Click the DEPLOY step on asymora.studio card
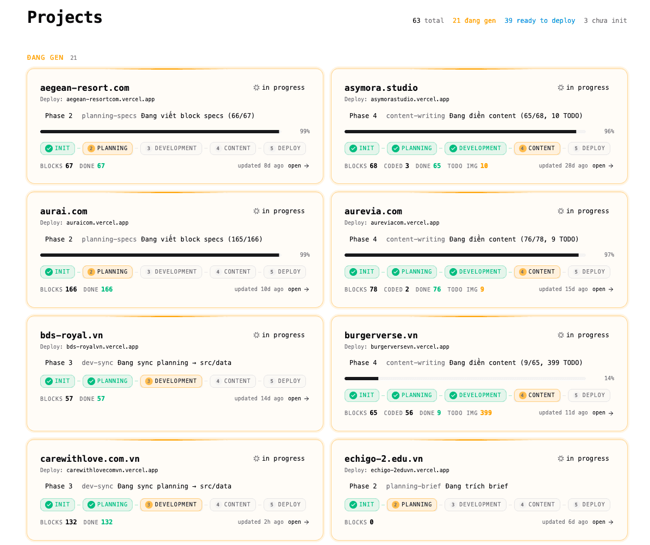This screenshot has width=650, height=545. tap(589, 148)
